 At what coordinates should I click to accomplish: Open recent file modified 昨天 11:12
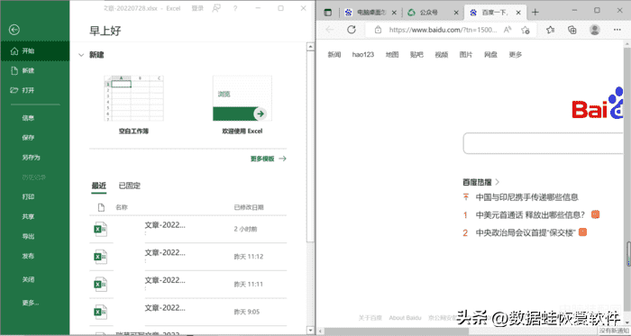187,257
